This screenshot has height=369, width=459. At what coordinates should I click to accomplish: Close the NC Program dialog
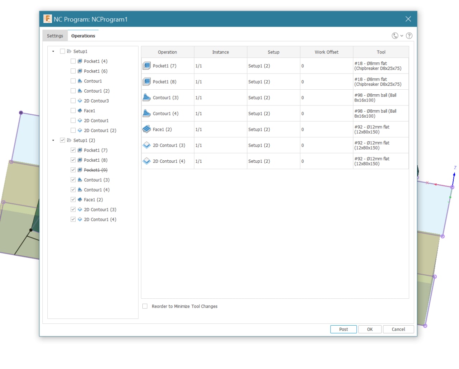click(x=408, y=19)
